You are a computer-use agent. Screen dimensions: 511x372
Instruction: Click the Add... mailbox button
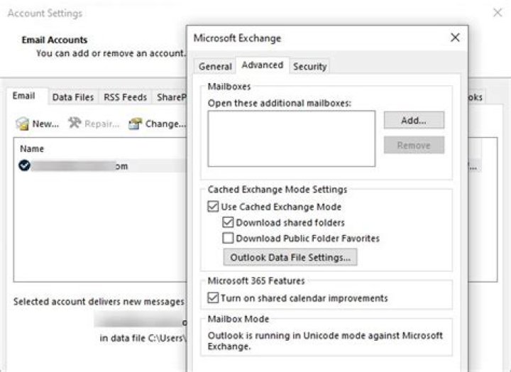pos(414,120)
